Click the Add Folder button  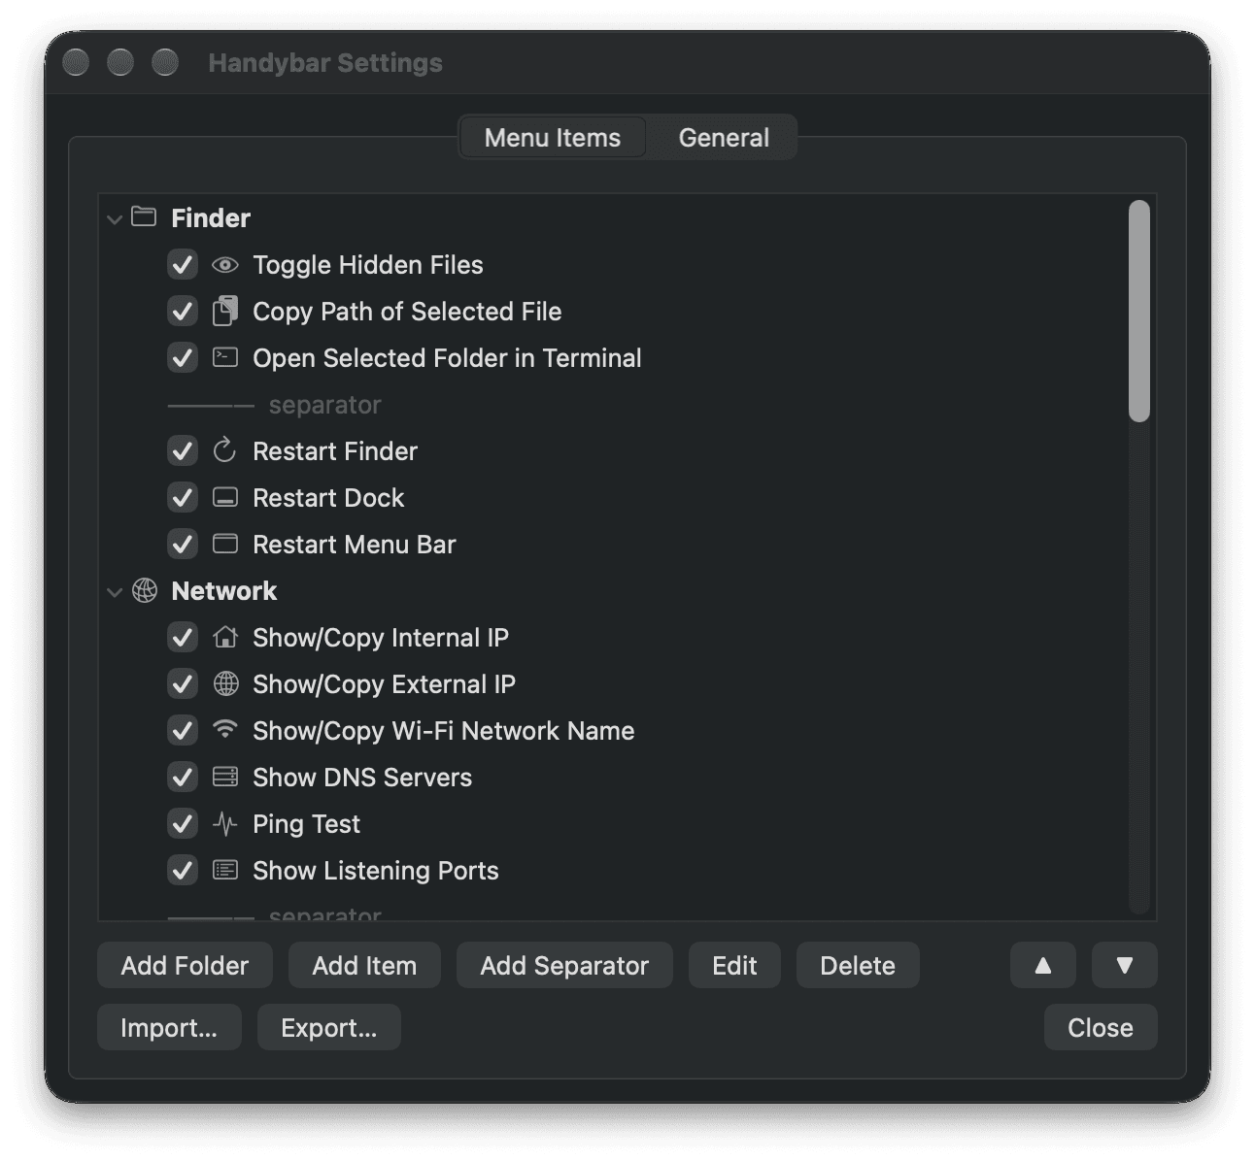(185, 965)
